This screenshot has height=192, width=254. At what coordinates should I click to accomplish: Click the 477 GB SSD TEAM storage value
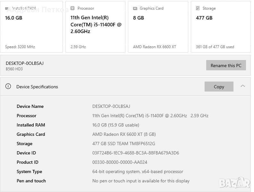point(123,144)
